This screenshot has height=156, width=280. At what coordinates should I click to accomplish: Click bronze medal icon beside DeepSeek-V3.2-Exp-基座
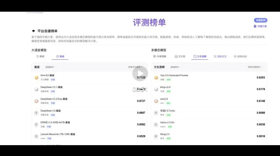[x=36, y=101]
